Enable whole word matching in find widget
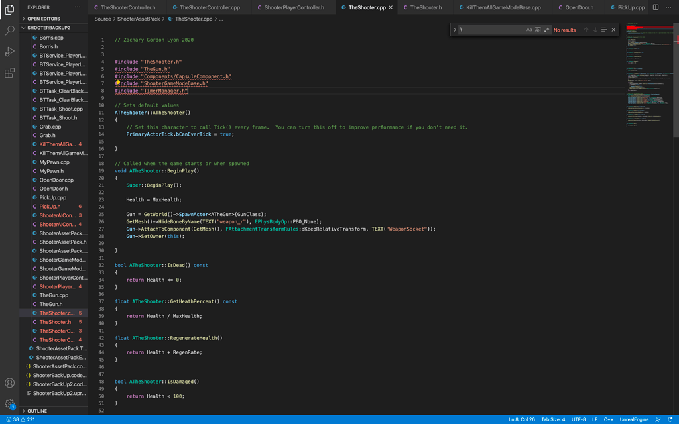The height and width of the screenshot is (424, 679). click(x=538, y=30)
